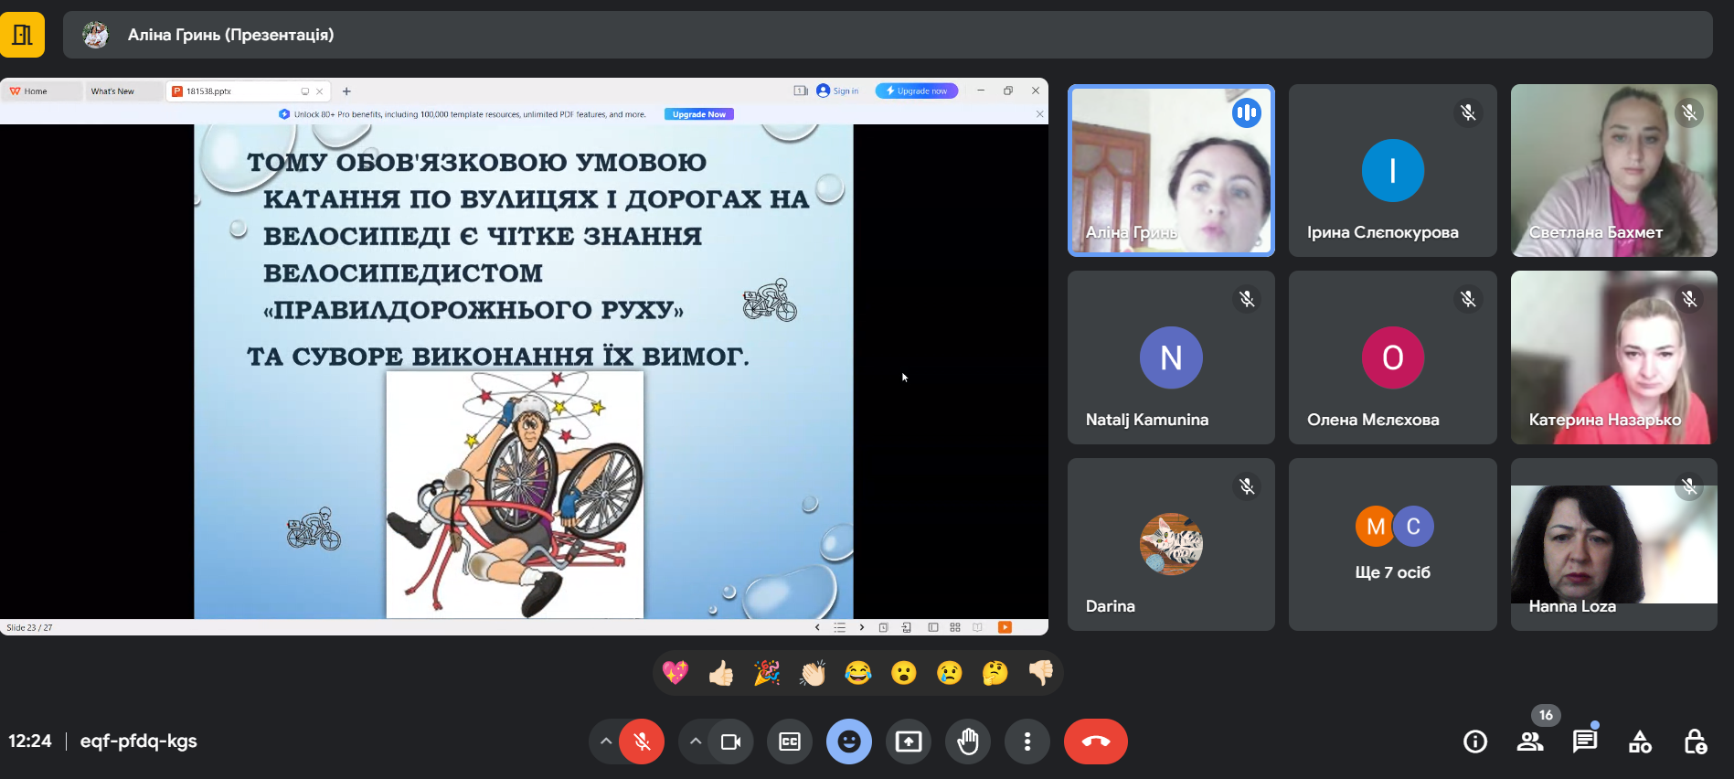Unmute the microphone
Viewport: 1734px width, 779px height.
(642, 742)
